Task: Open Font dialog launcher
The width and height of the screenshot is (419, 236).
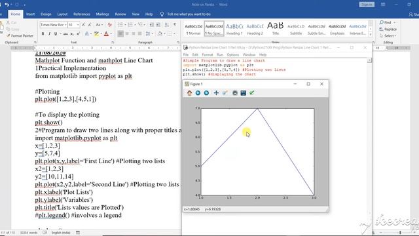Action: click(113, 43)
